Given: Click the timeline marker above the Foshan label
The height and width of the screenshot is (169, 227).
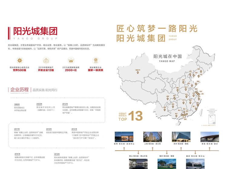Looking at the screenshot, I should (x=138, y=152).
